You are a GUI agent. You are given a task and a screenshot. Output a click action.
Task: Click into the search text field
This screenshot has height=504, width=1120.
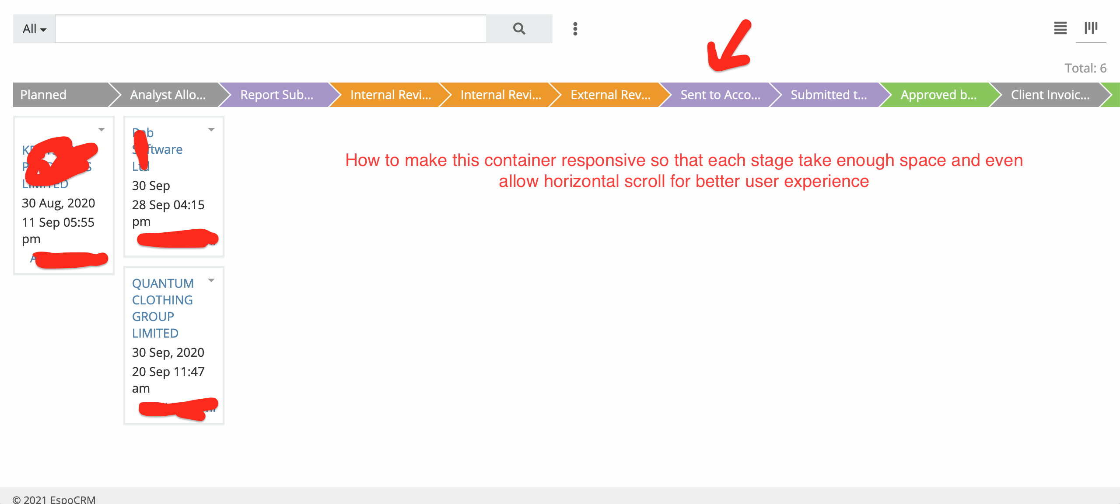point(270,29)
